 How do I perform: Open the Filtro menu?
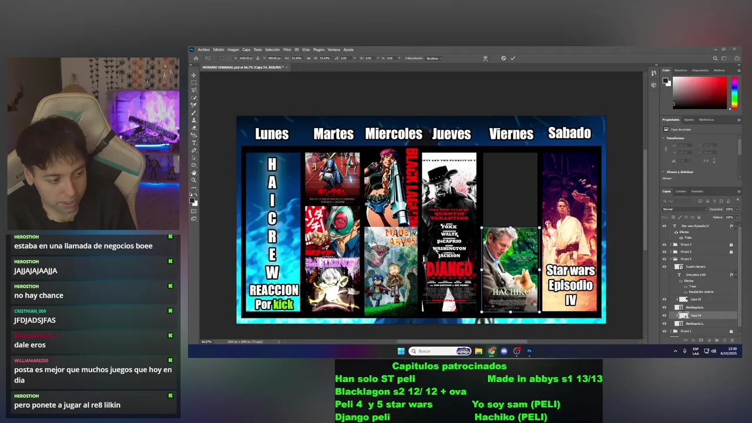tap(287, 49)
